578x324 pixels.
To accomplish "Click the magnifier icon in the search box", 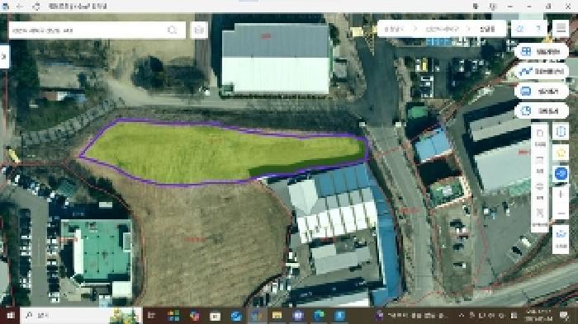I will [x=172, y=31].
